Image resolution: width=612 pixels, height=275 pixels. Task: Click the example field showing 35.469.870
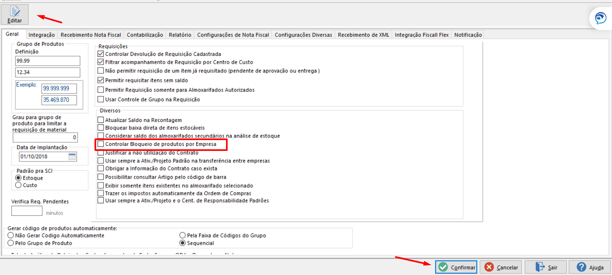(x=59, y=100)
